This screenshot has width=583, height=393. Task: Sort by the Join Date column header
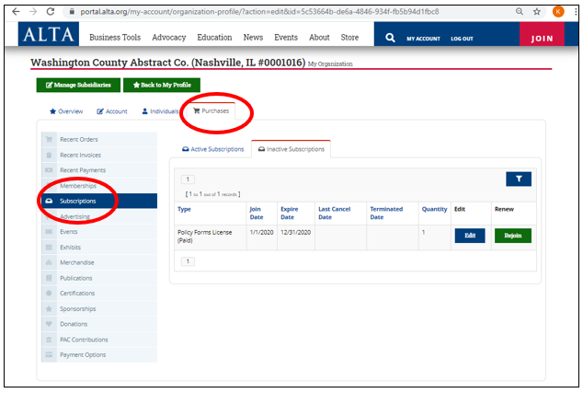257,213
